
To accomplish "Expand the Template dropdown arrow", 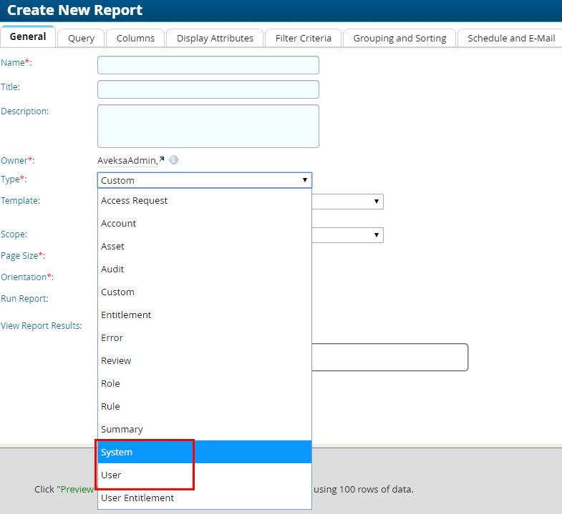I will (x=377, y=202).
